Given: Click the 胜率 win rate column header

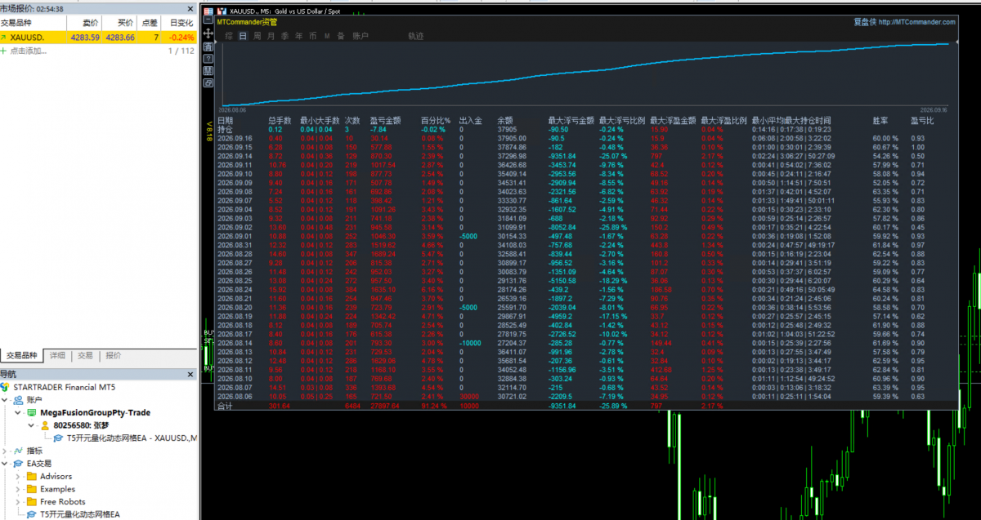Looking at the screenshot, I should point(881,120).
